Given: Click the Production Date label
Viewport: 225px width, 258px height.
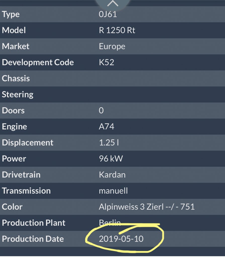Looking at the screenshot, I should [33, 239].
